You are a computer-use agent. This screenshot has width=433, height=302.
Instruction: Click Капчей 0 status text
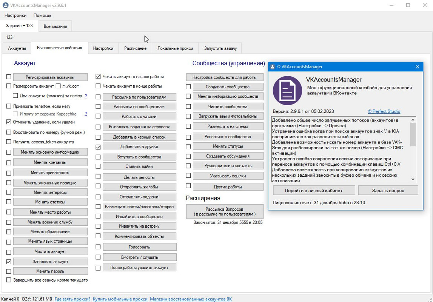(10, 299)
